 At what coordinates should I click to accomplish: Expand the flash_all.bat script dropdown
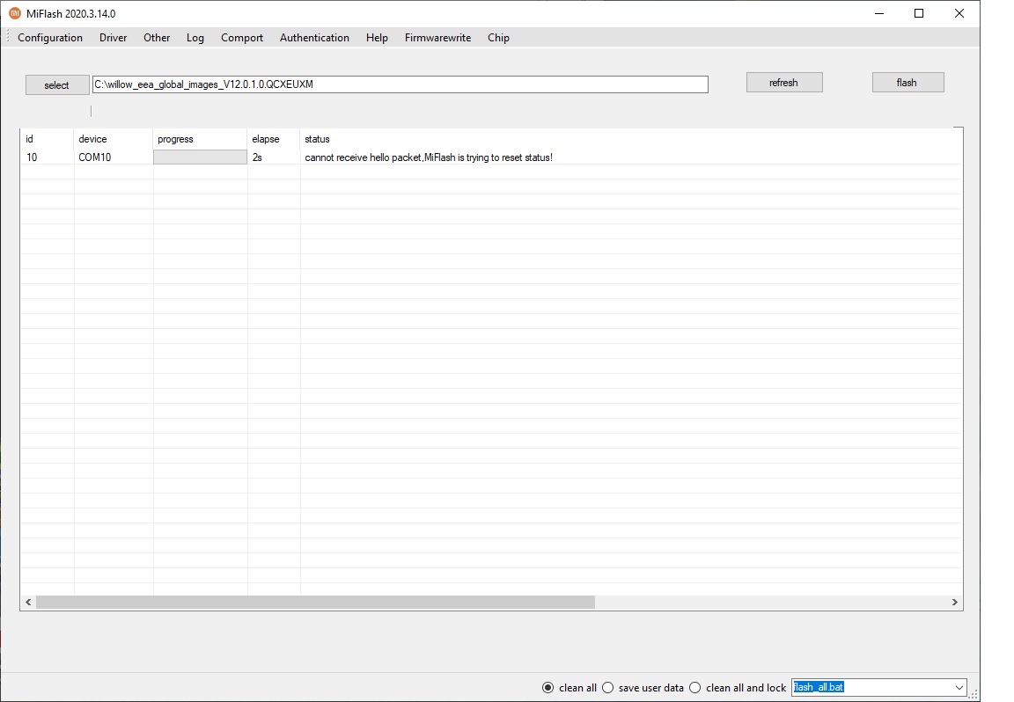[959, 687]
